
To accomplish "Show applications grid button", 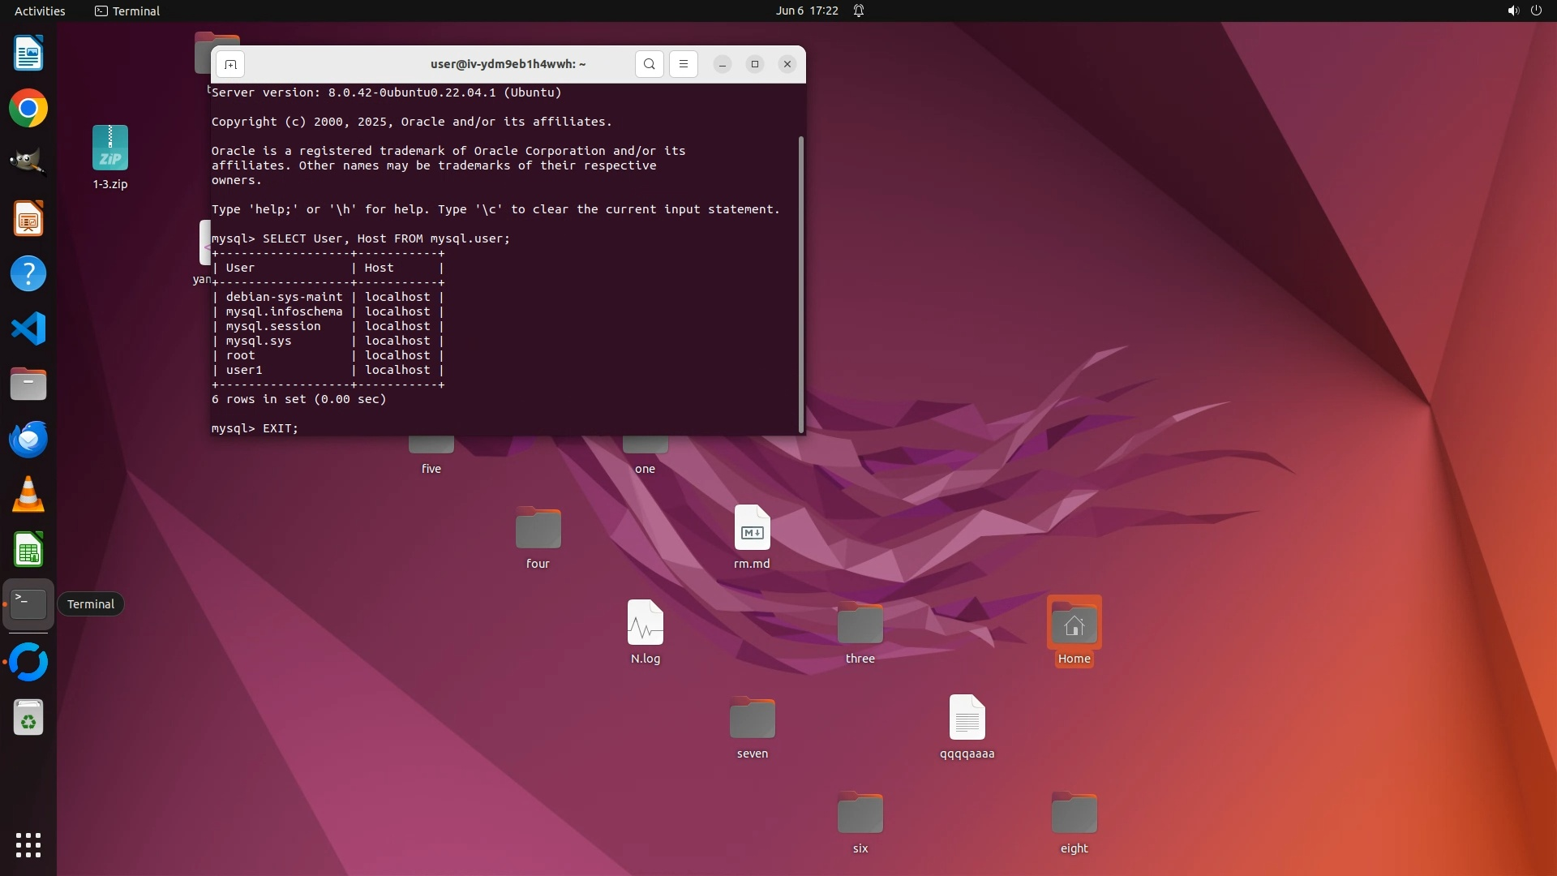I will [28, 845].
